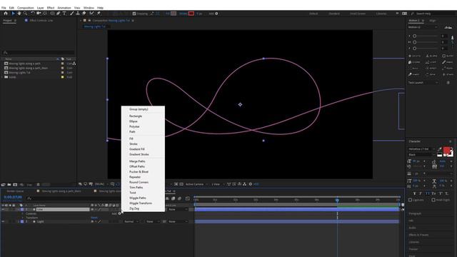Select the Zoom magnifier tool
Screen dimensions: 457x257
point(26,14)
